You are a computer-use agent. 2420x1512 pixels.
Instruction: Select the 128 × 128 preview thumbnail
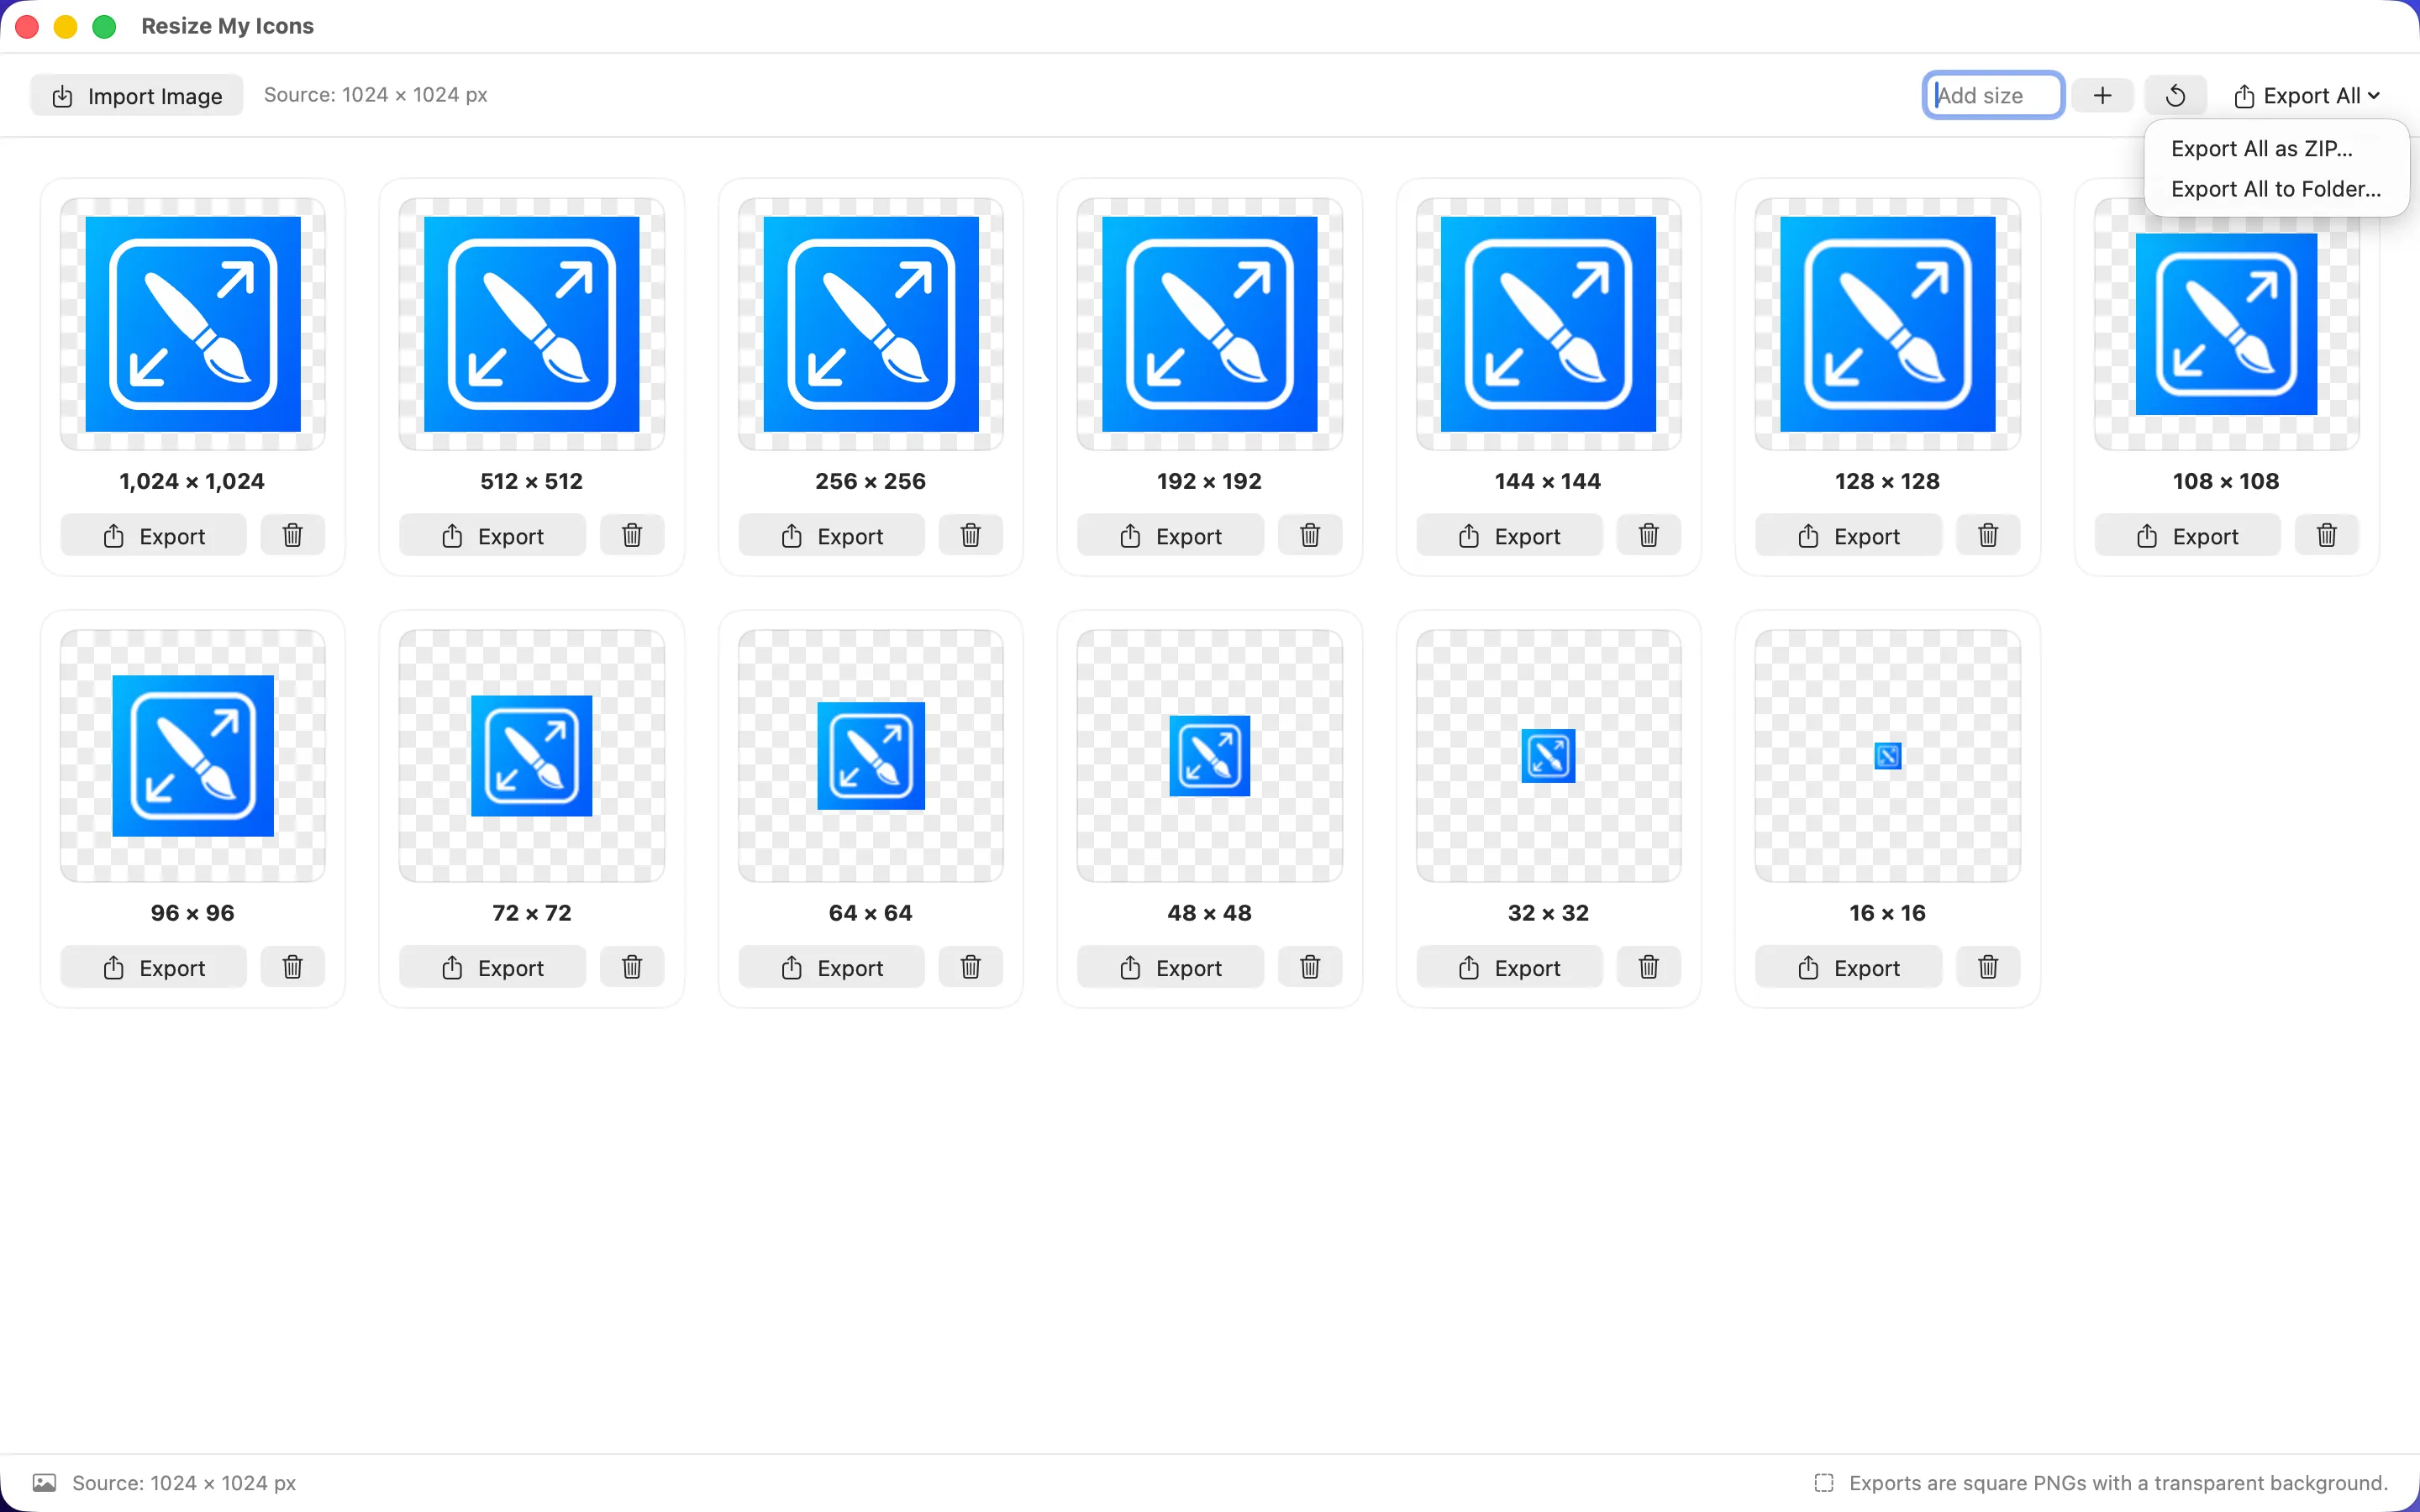[x=1888, y=324]
